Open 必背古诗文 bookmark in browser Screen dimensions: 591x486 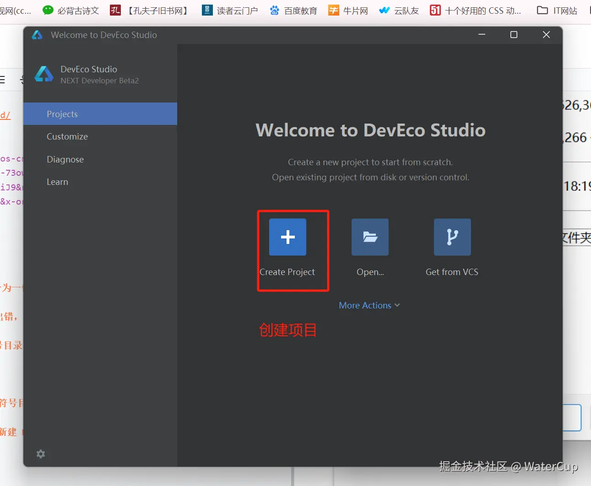(x=70, y=11)
